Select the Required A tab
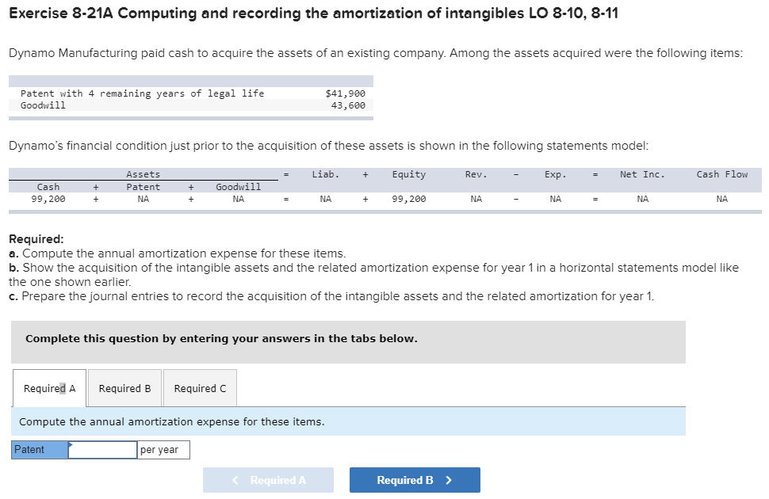The image size is (769, 499). 48,387
